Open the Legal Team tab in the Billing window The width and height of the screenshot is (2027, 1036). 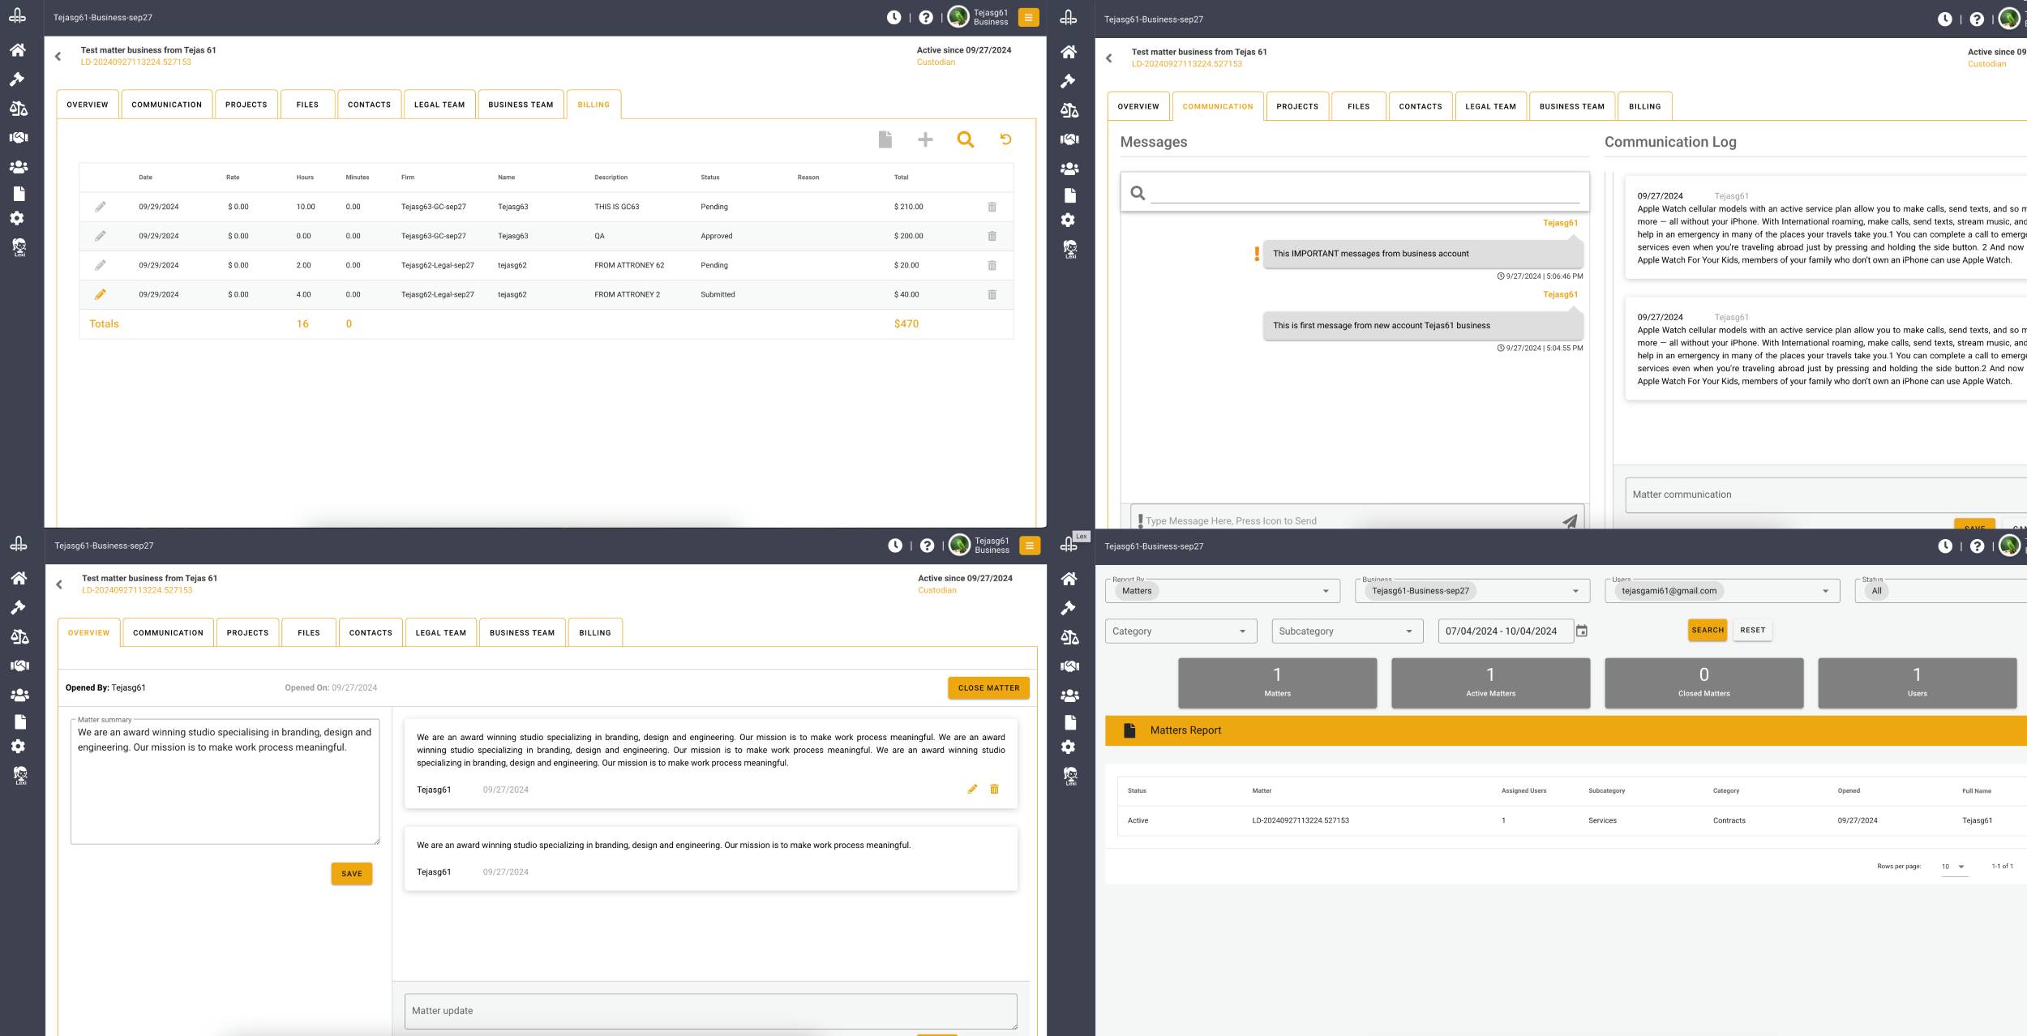tap(439, 105)
